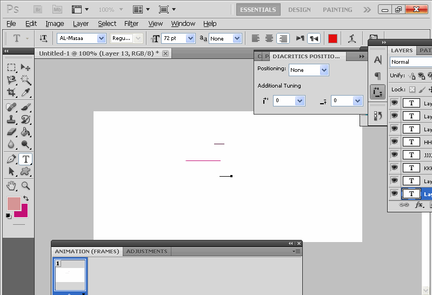Select the History Brush tool
This screenshot has width=432, height=295.
25,119
